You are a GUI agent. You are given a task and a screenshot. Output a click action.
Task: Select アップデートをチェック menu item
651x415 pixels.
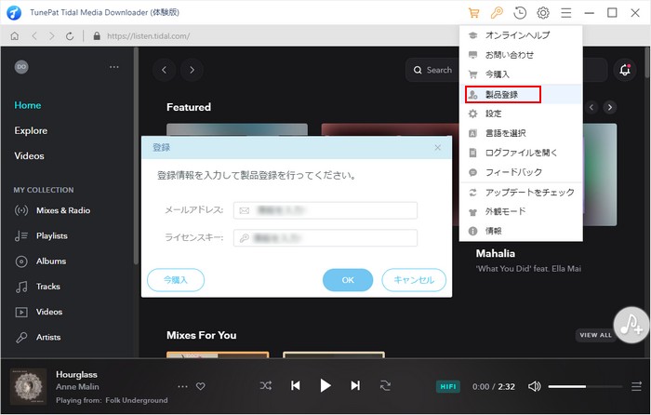point(521,193)
